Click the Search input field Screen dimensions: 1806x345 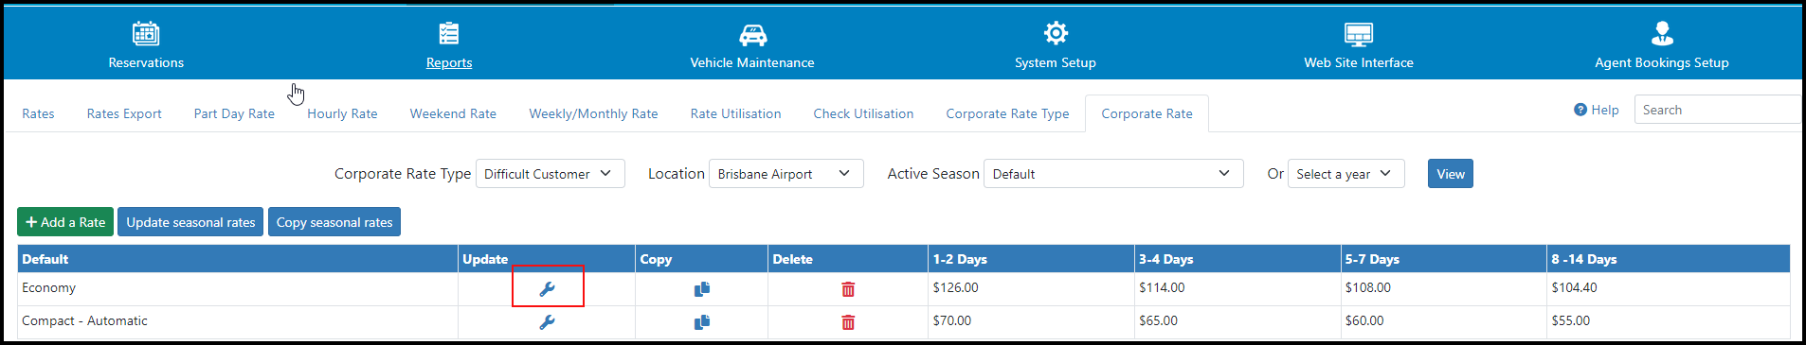1717,110
